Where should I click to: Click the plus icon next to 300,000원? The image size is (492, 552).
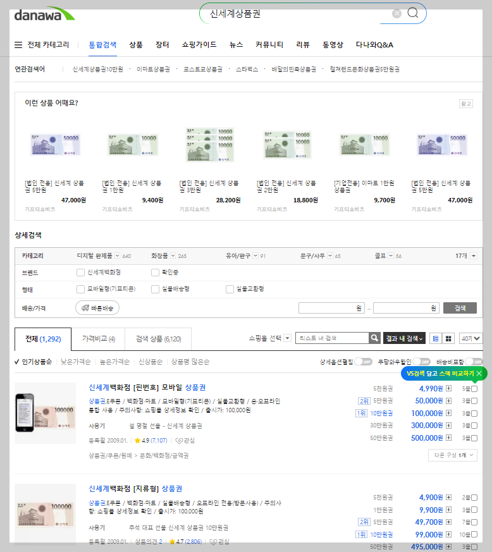[x=449, y=426]
